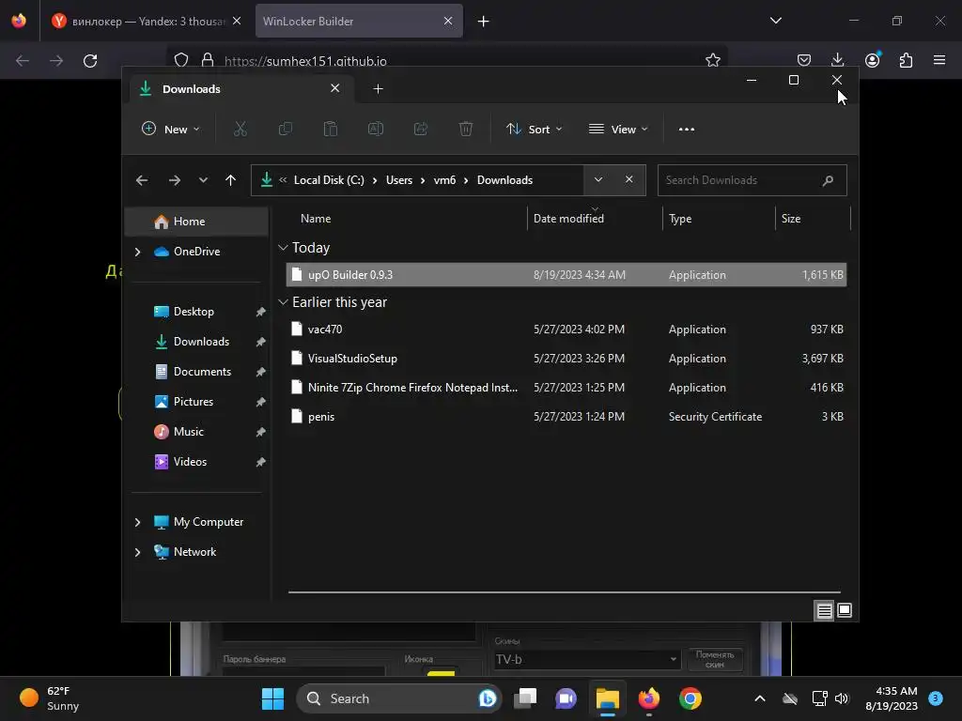Select the upO Builder 0.9.3 file
The width and height of the screenshot is (962, 721).
pyautogui.click(x=566, y=275)
